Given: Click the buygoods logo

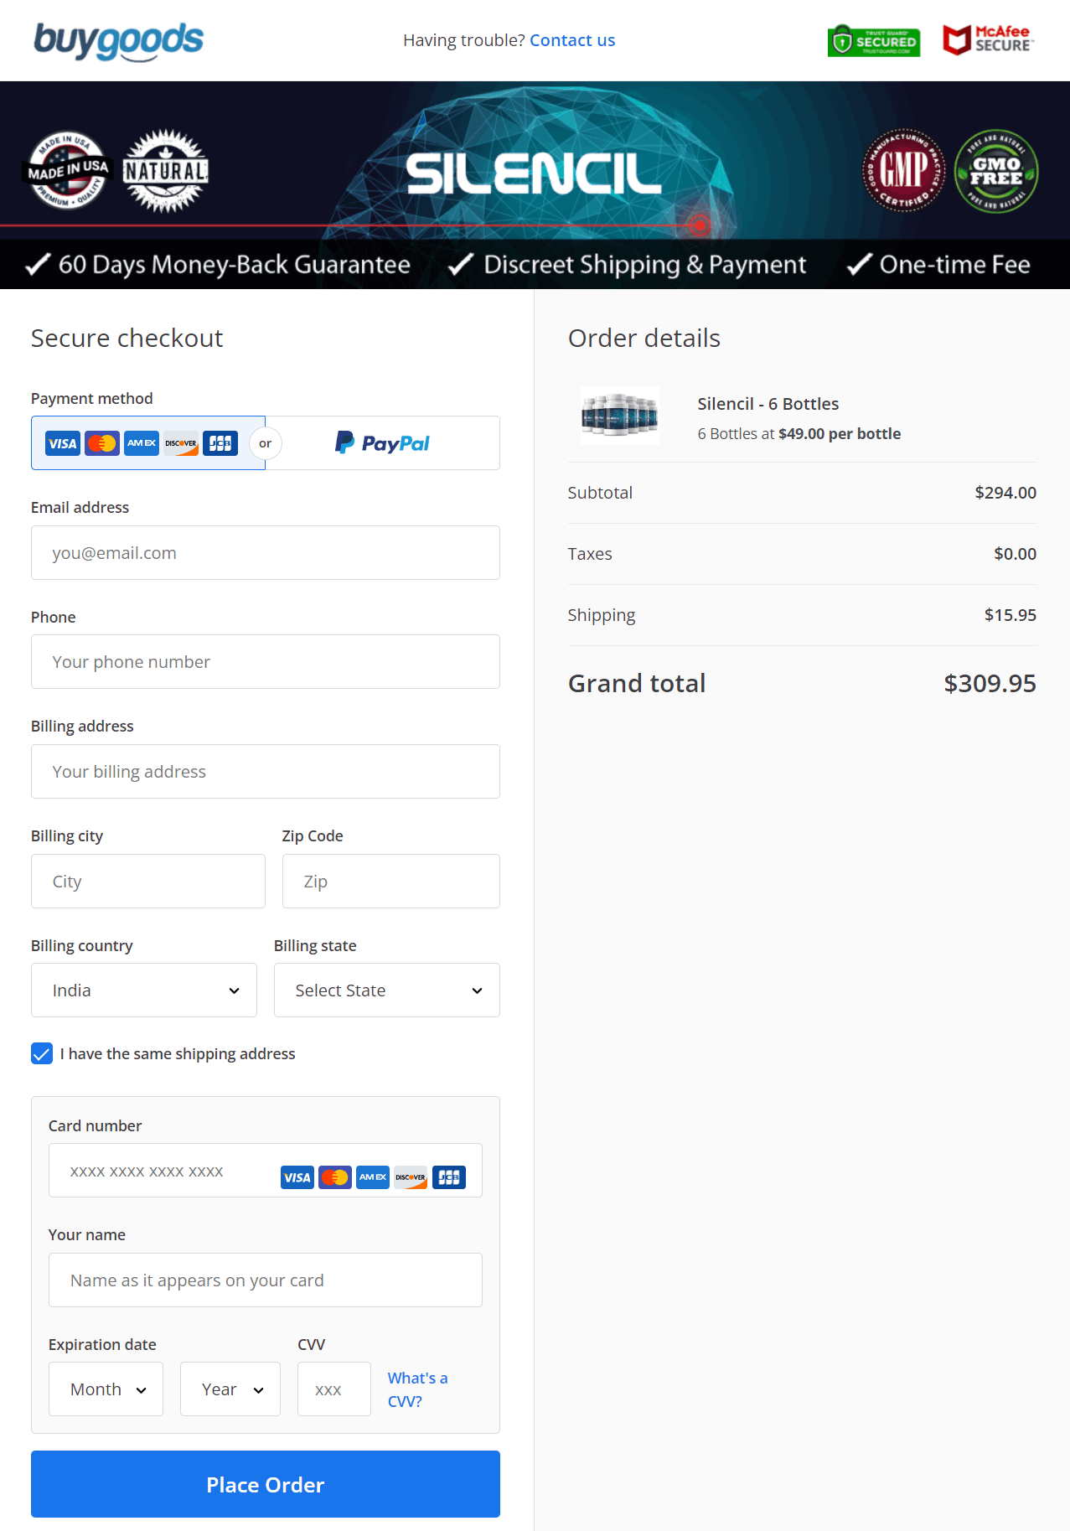Looking at the screenshot, I should pos(118,41).
